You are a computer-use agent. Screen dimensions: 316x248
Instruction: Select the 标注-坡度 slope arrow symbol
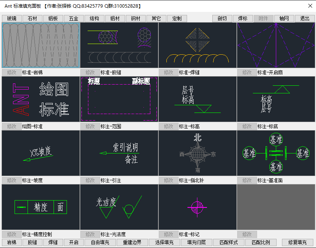(41, 153)
